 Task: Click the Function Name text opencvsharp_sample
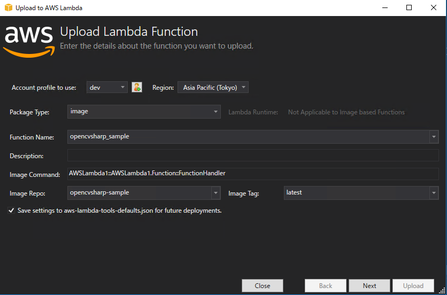coord(99,136)
